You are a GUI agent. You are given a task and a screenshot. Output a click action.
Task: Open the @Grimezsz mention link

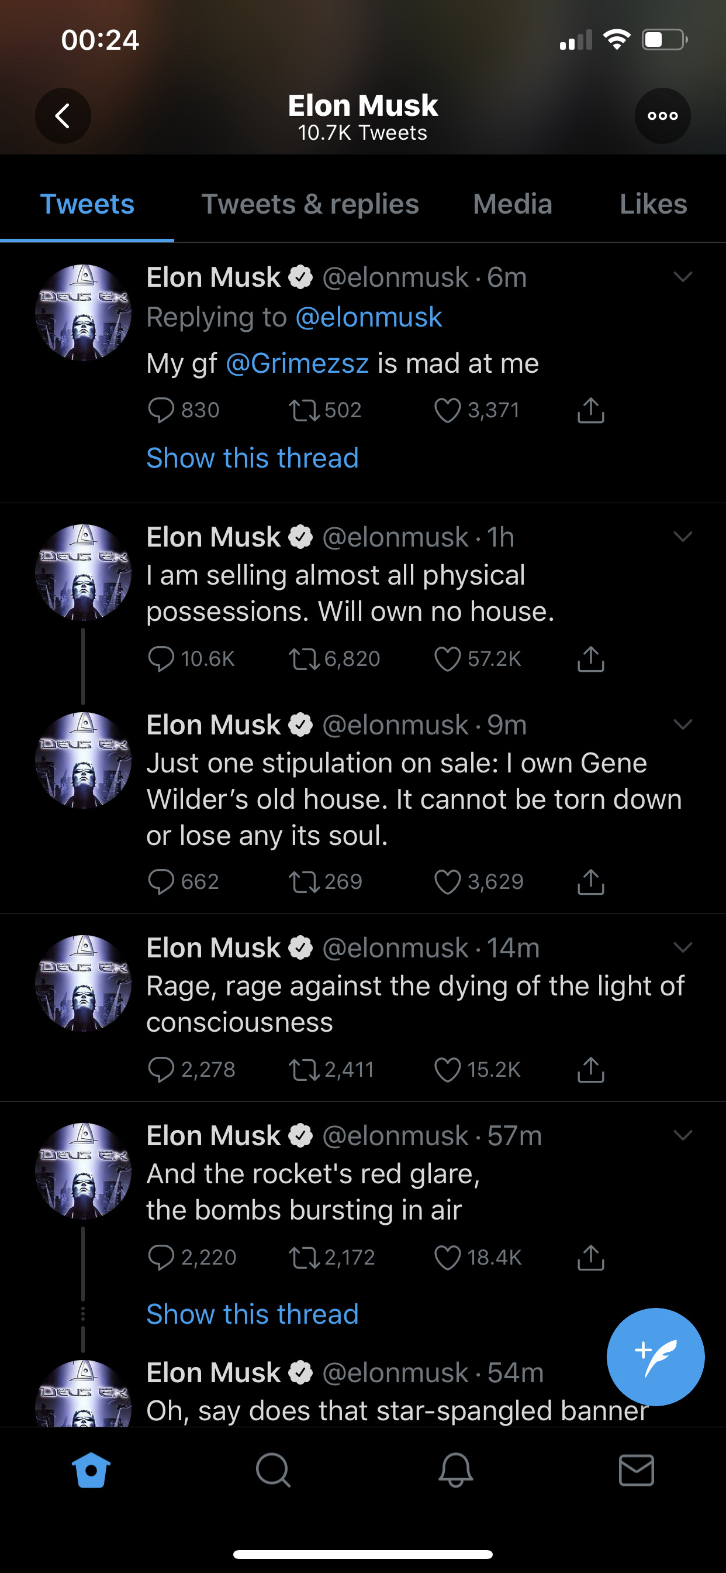coord(297,363)
